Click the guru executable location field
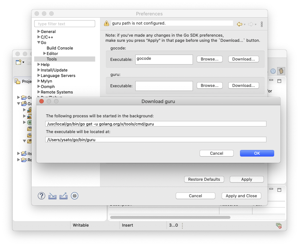301x246 pixels. pos(155,139)
